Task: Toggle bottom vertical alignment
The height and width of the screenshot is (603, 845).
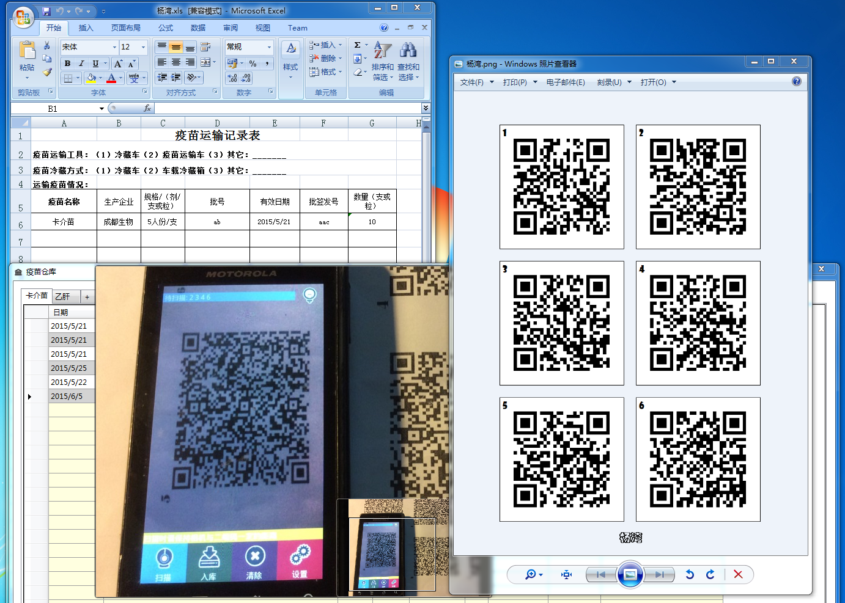Action: pos(190,47)
